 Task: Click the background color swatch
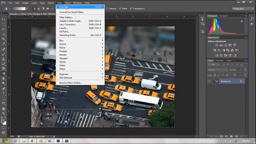[x=5, y=124]
